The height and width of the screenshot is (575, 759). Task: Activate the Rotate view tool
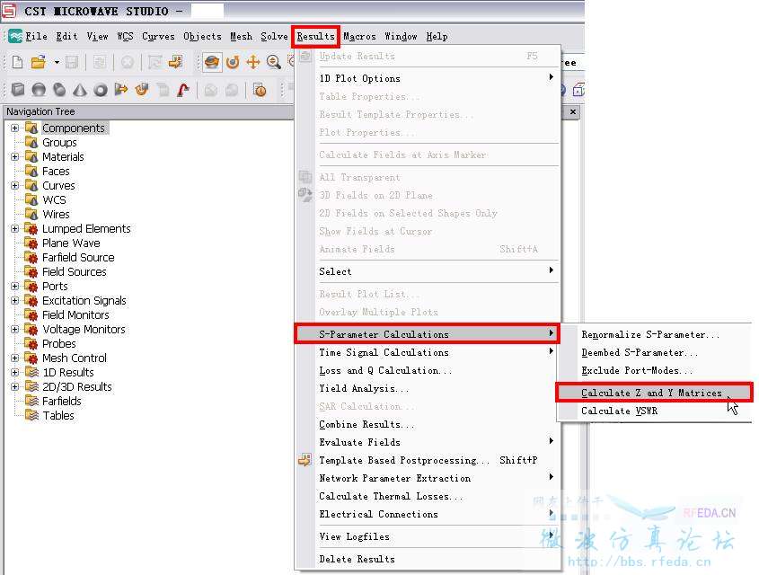click(x=212, y=62)
